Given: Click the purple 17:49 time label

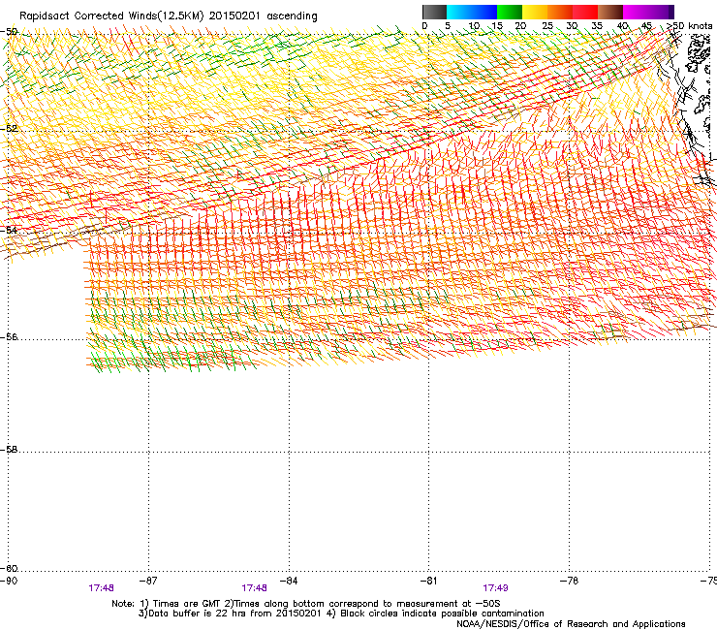Looking at the screenshot, I should pos(496,588).
